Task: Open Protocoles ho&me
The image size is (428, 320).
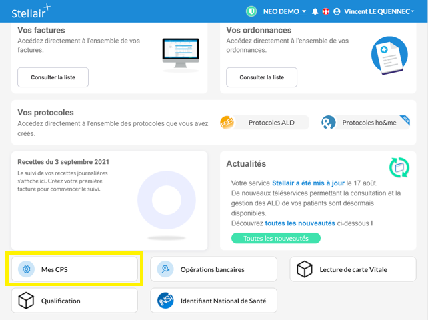Action: click(x=364, y=123)
